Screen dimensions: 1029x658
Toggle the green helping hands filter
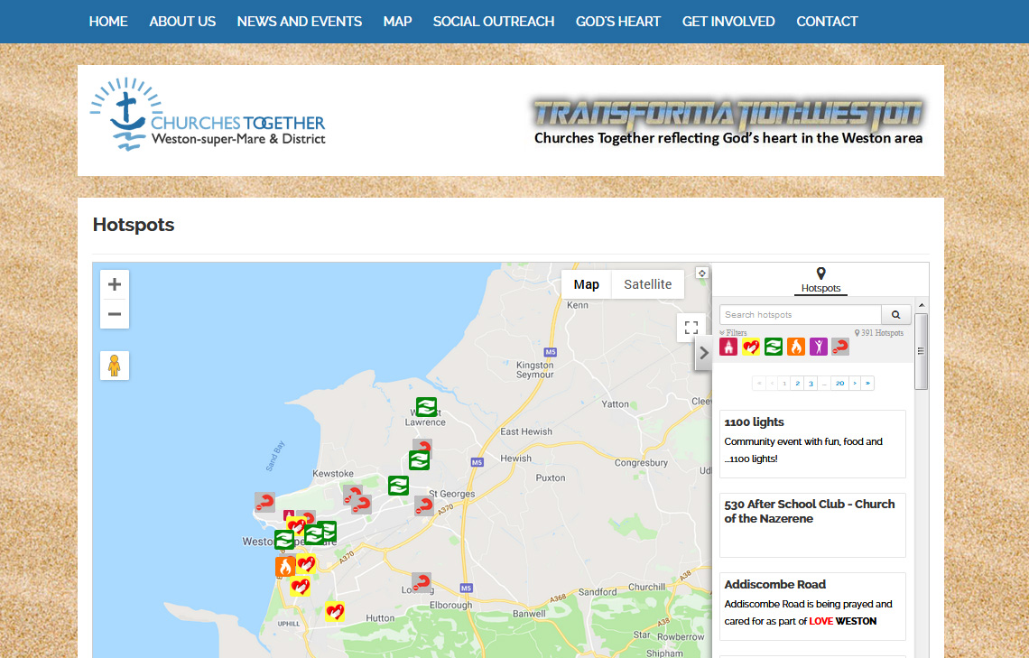pyautogui.click(x=774, y=347)
